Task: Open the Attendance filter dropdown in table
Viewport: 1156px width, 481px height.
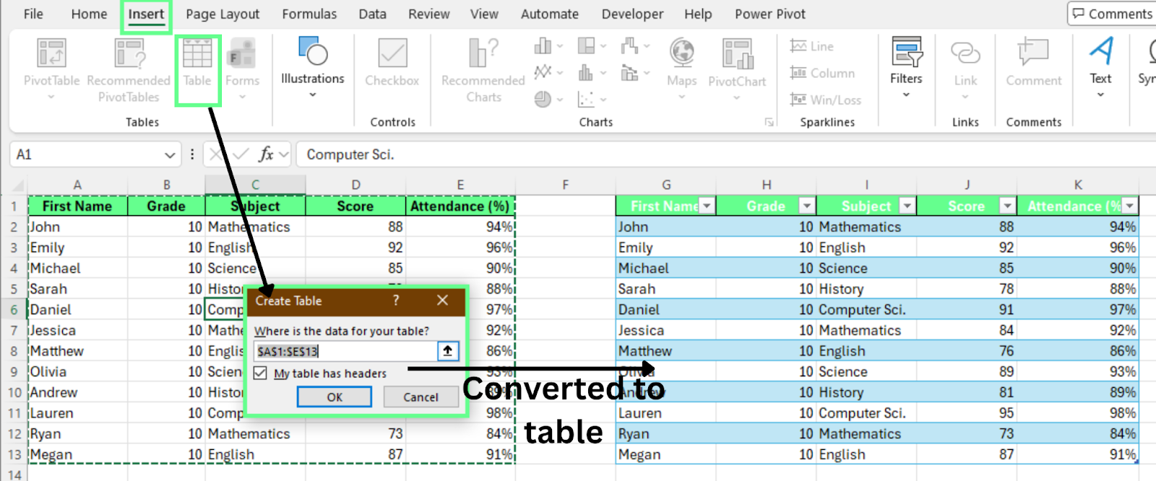Action: click(1130, 207)
